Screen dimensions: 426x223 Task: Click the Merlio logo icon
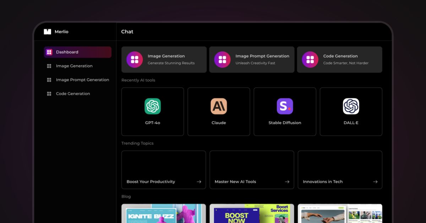(48, 32)
